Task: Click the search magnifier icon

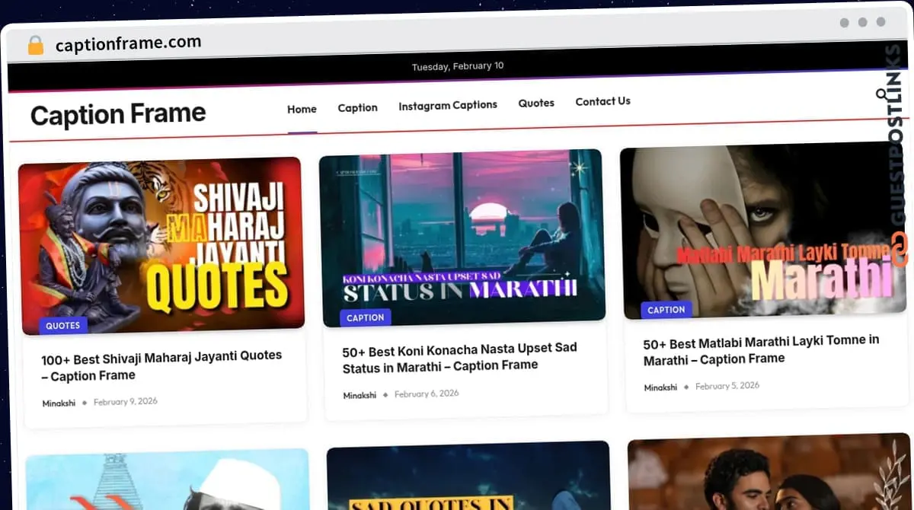Action: [x=881, y=94]
